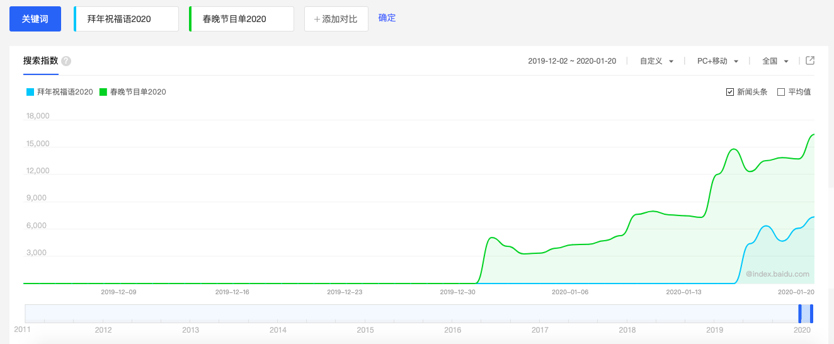Click the green legend square for 春晚节目单2020
The width and height of the screenshot is (834, 344).
(103, 92)
